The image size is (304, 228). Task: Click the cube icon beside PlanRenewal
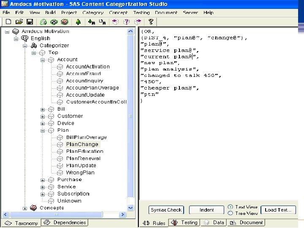(x=60, y=159)
